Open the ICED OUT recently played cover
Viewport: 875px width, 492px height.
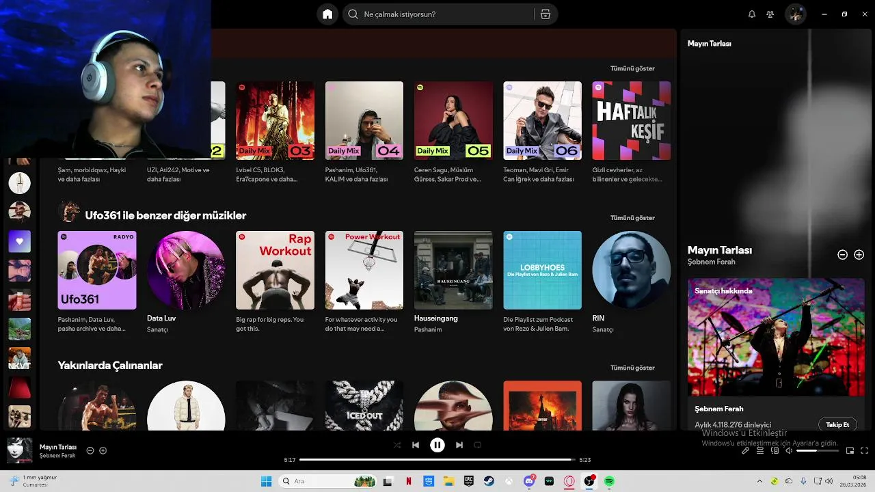point(364,405)
